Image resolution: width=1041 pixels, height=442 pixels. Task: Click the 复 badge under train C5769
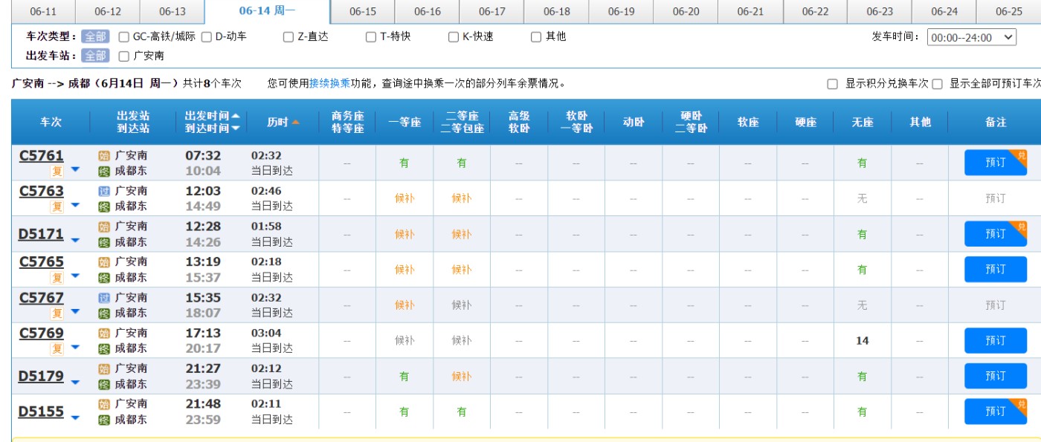click(x=57, y=348)
